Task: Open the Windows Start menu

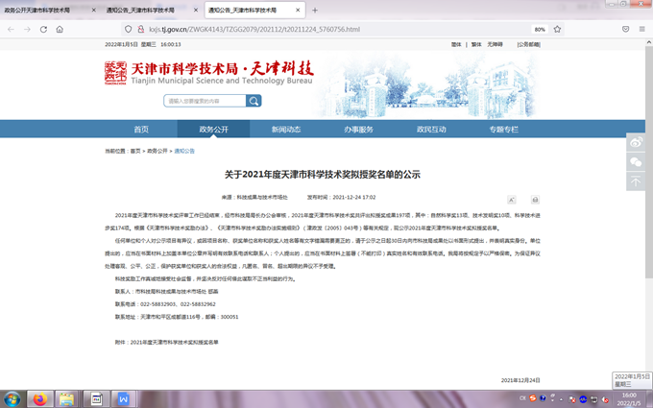Action: [x=12, y=399]
